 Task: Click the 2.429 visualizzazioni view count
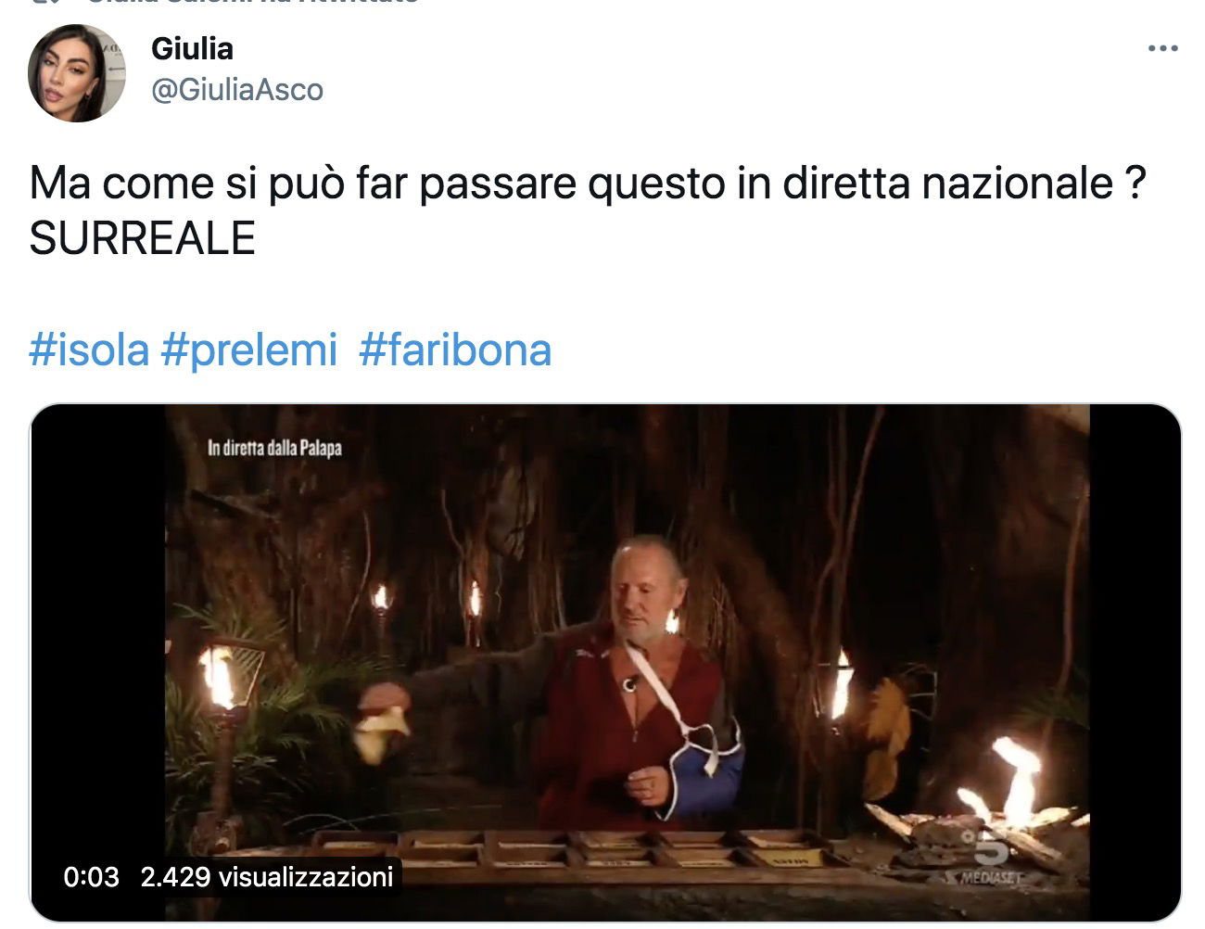[267, 876]
